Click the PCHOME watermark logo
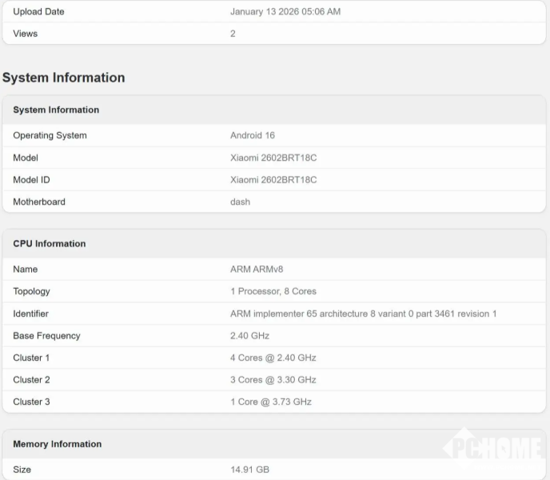Screen dimensions: 550x480 [x=493, y=449]
